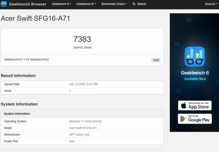219x152 pixels.
Task: Select upload date July 12 2026 12:41 PM
Action: pos(83,84)
